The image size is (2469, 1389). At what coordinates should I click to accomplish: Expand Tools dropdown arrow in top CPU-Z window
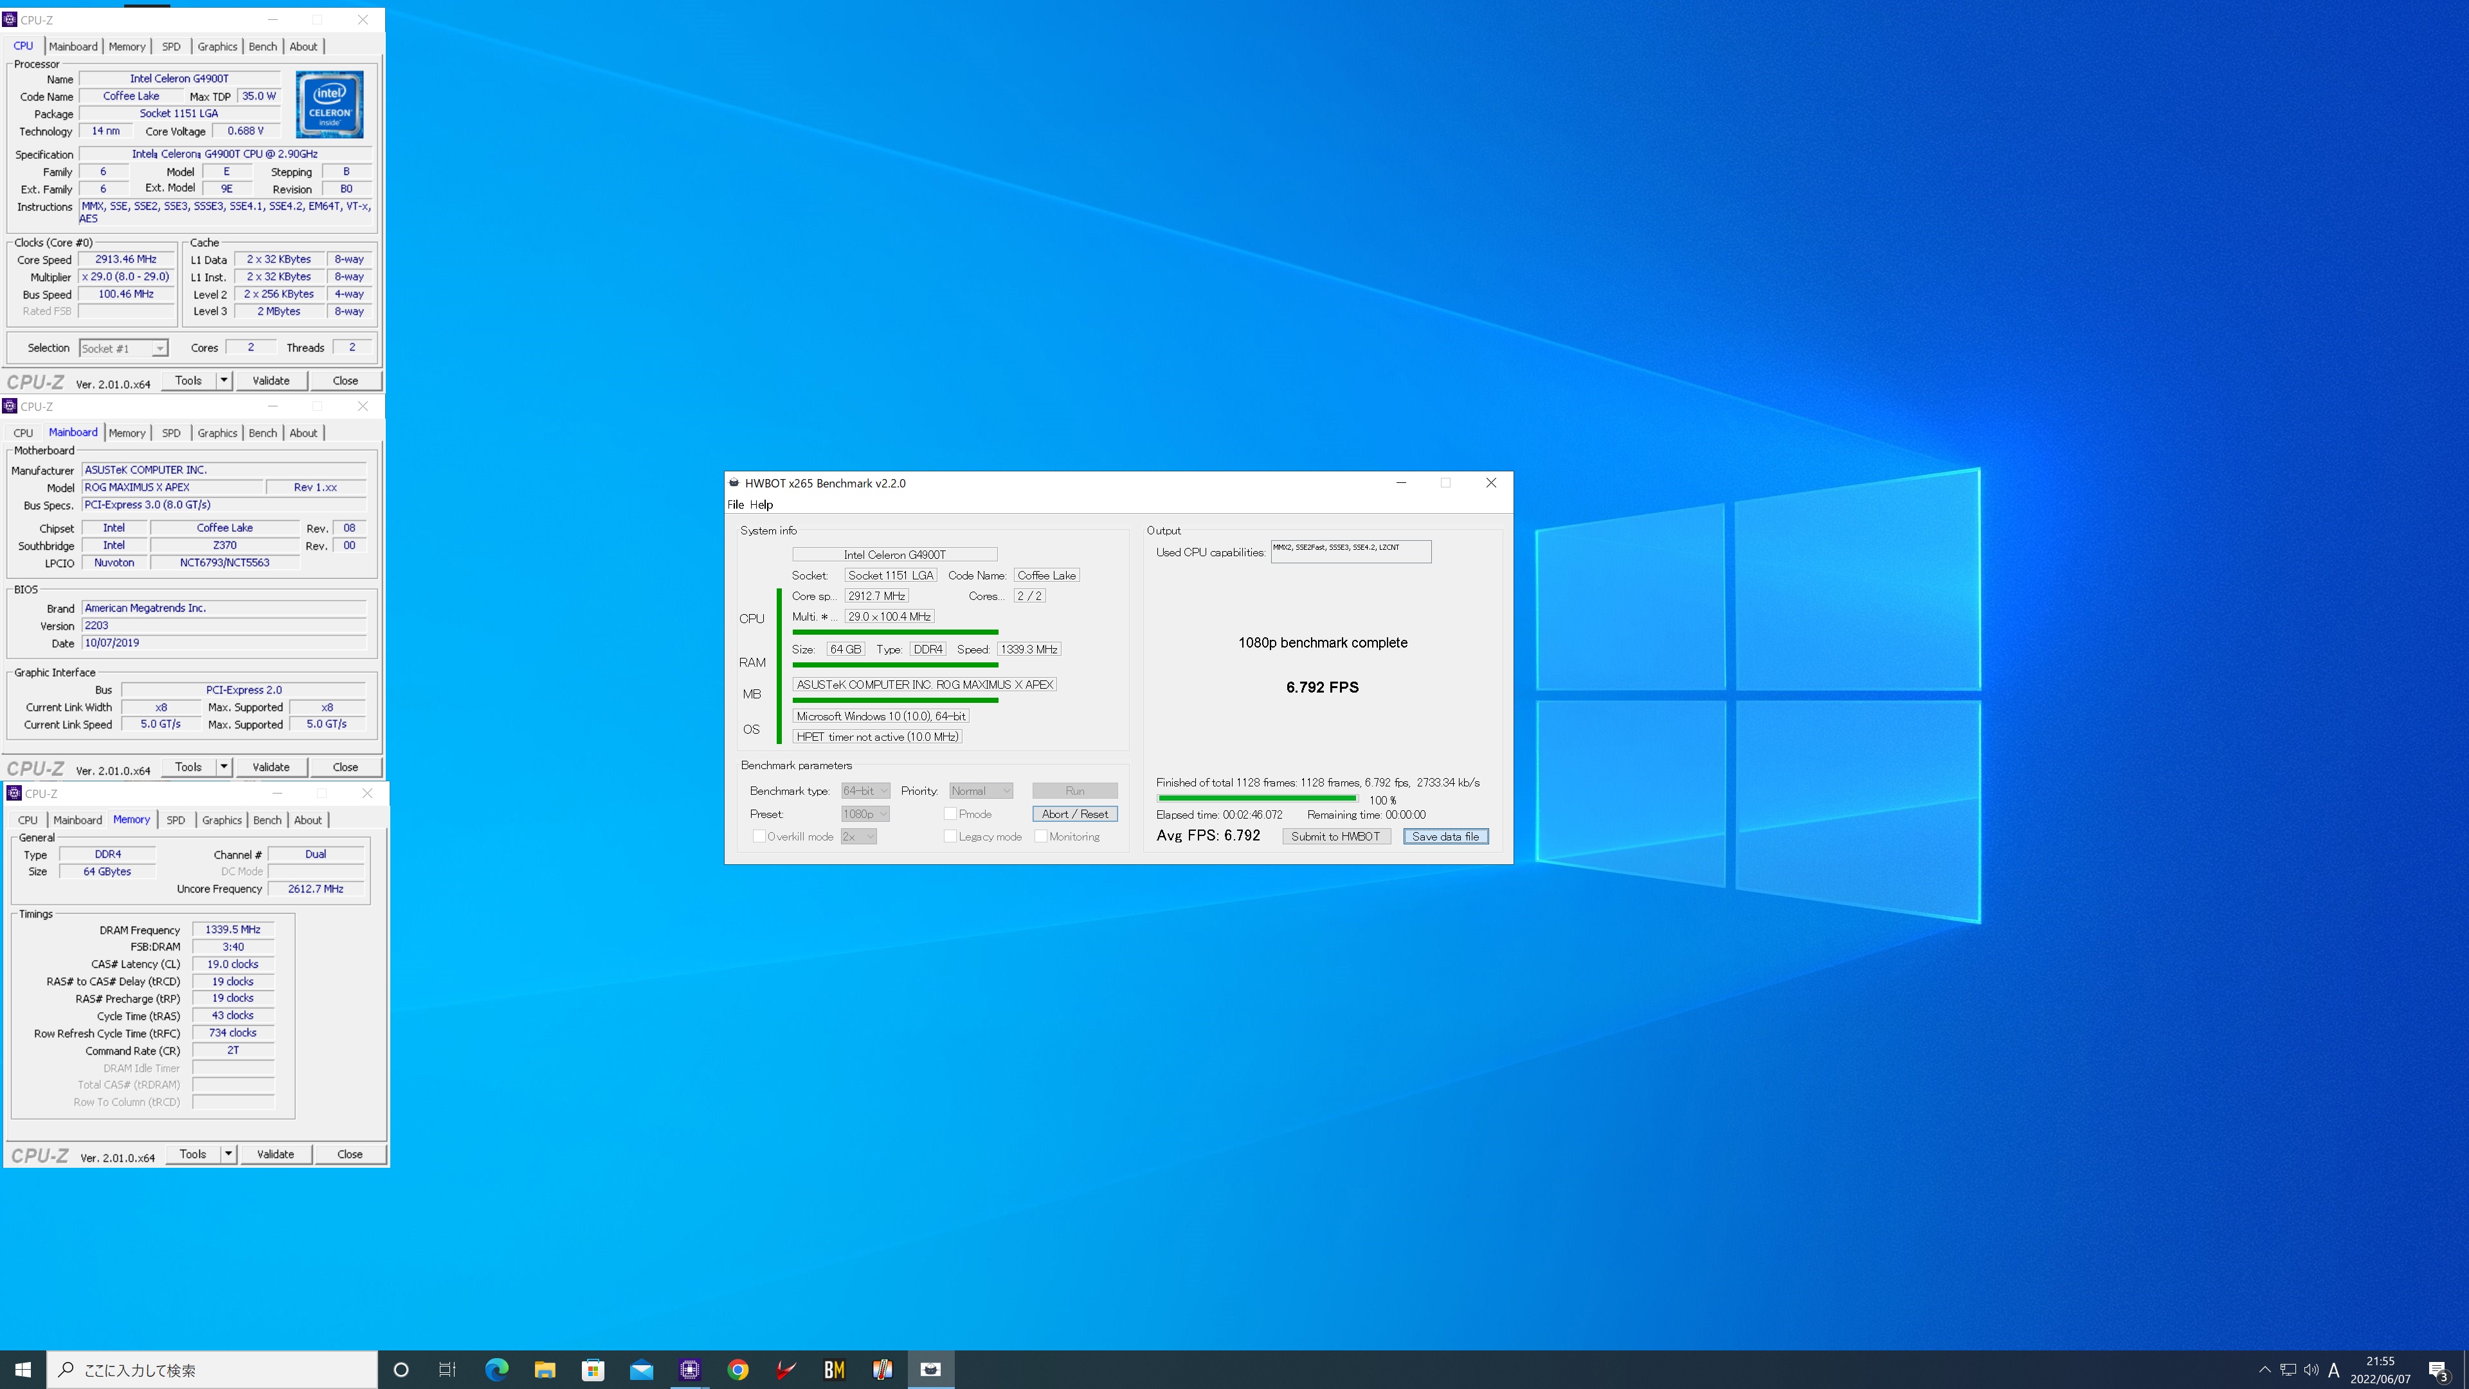[224, 381]
